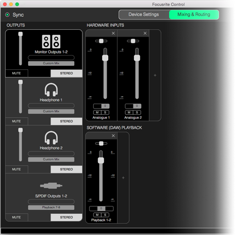Click the Headphone 2 name field
The height and width of the screenshot is (235, 235).
pyautogui.click(x=51, y=154)
